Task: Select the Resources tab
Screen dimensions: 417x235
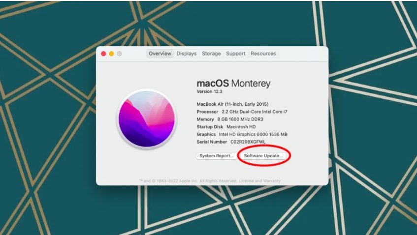Action: (x=263, y=54)
